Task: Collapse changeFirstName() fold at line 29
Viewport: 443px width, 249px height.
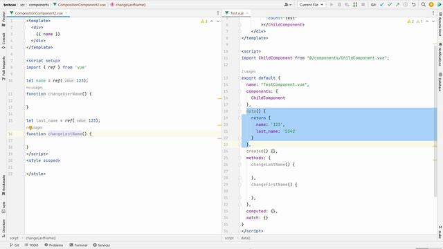Action: pyautogui.click(x=240, y=185)
